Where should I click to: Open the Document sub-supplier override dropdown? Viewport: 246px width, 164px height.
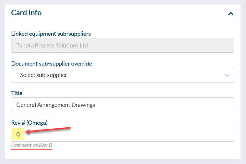123,75
